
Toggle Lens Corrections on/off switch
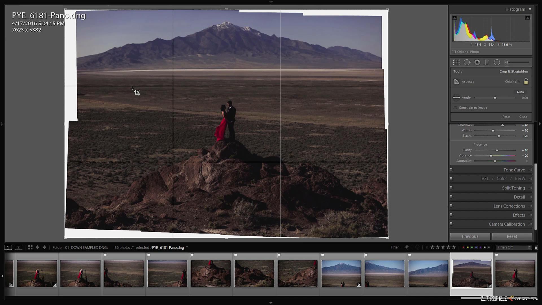click(451, 206)
